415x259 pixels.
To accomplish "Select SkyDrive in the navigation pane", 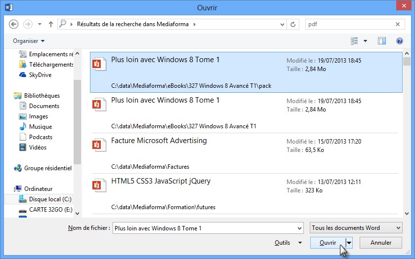I will click(x=40, y=75).
